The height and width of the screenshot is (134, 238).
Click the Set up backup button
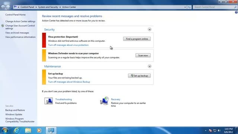pos(139,76)
